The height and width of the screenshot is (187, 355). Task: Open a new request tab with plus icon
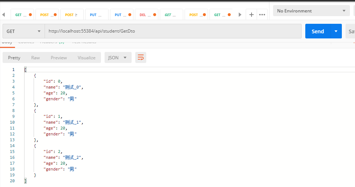pos(251,15)
